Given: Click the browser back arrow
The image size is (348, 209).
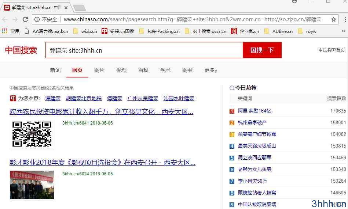Looking at the screenshot, I should click(x=5, y=19).
